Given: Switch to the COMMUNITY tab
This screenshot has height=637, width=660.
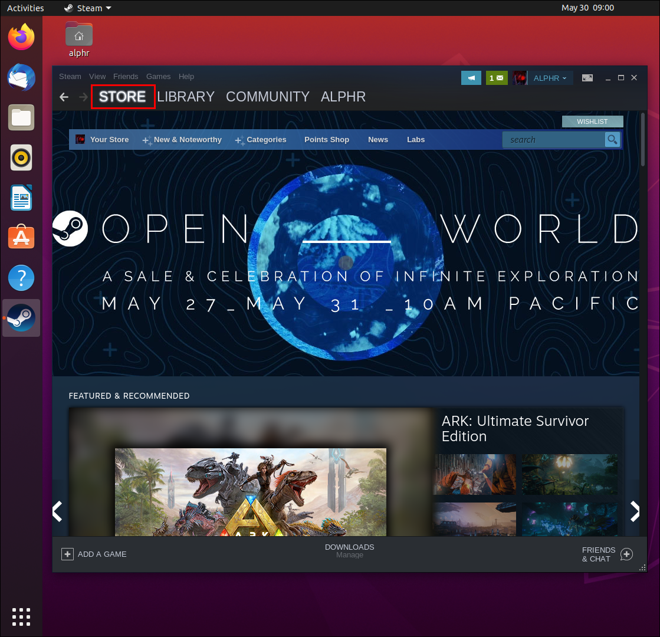Looking at the screenshot, I should pyautogui.click(x=268, y=97).
